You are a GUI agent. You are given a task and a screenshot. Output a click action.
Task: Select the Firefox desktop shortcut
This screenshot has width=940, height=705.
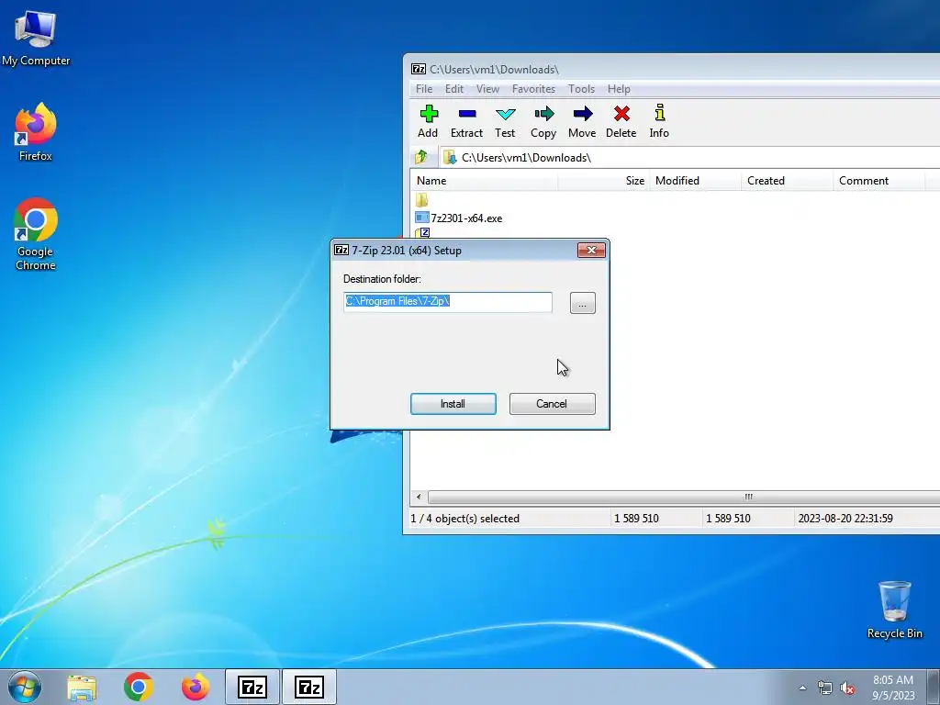(36, 132)
